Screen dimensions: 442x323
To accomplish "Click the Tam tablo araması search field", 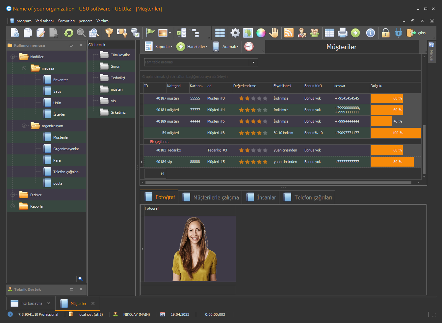I will point(197,62).
